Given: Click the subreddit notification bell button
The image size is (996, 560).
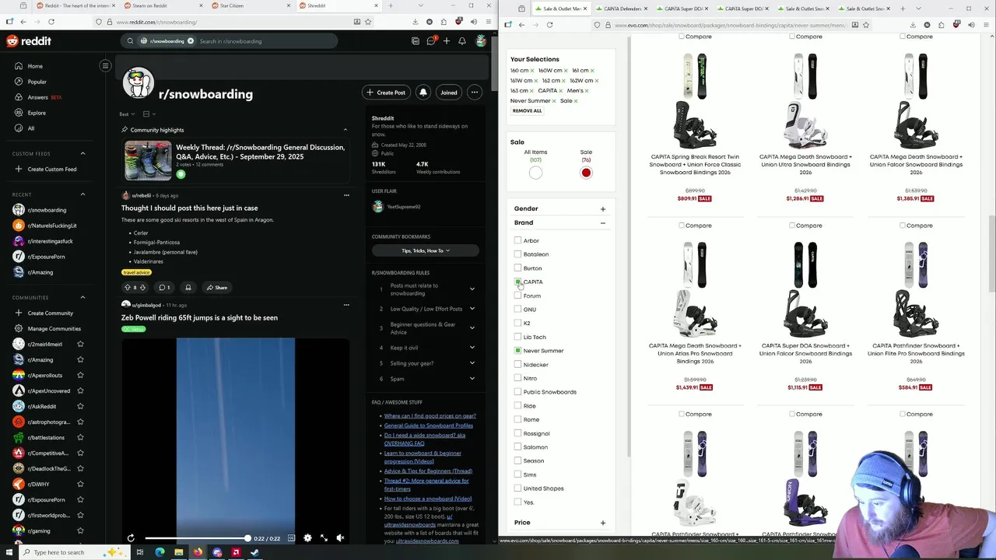Looking at the screenshot, I should (x=423, y=93).
